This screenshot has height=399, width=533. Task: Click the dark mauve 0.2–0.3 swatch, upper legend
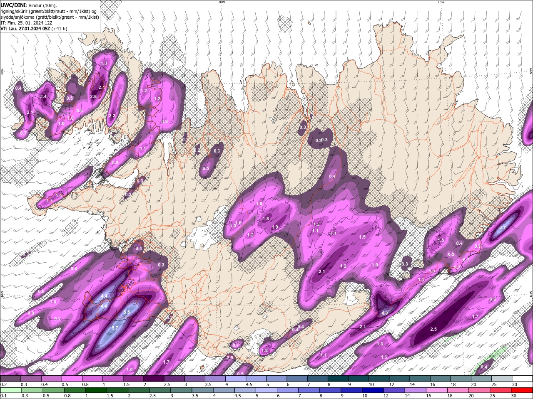click(x=10, y=379)
